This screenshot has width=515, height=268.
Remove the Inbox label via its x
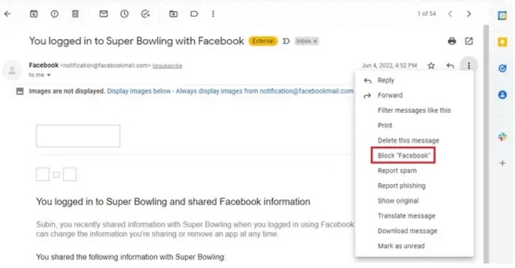[316, 41]
